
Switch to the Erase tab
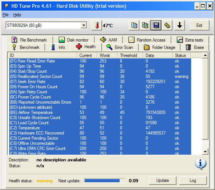coord(194,47)
